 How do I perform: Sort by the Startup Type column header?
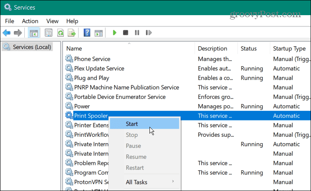click(x=289, y=49)
